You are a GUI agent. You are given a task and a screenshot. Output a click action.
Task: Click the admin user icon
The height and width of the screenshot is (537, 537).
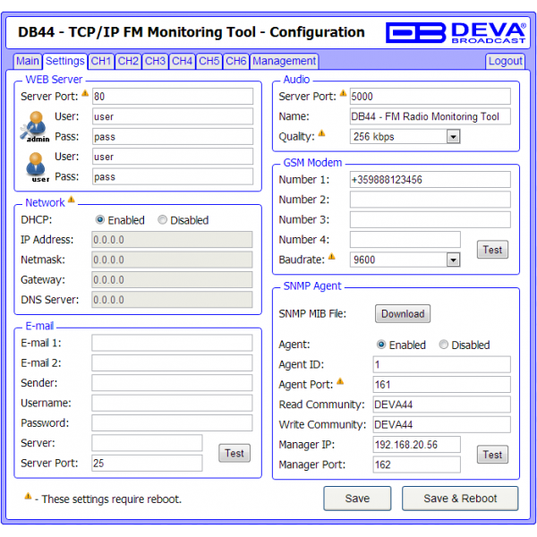coord(35,127)
